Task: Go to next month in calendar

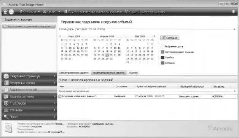Action: 155,36
